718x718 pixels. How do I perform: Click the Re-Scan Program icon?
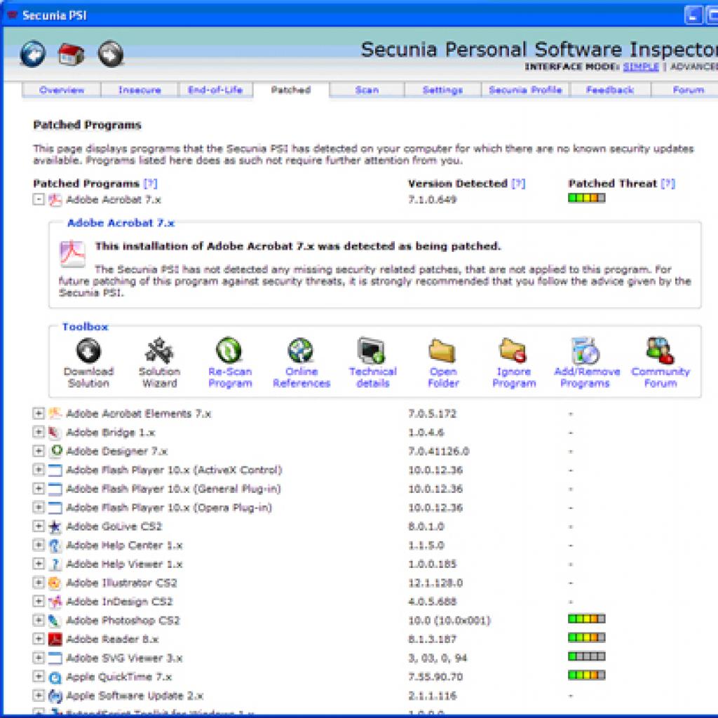tap(229, 351)
